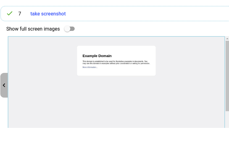Click the green checkmark status icon
229x143 pixels.
[x=10, y=14]
